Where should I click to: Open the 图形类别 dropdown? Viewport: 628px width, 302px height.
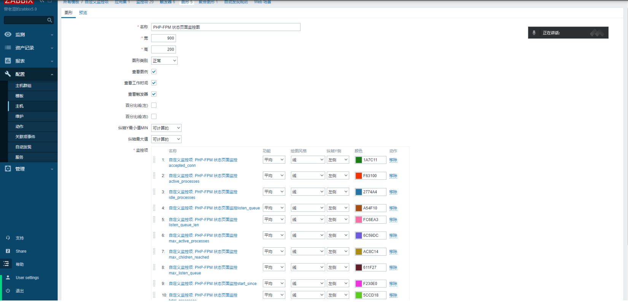164,61
